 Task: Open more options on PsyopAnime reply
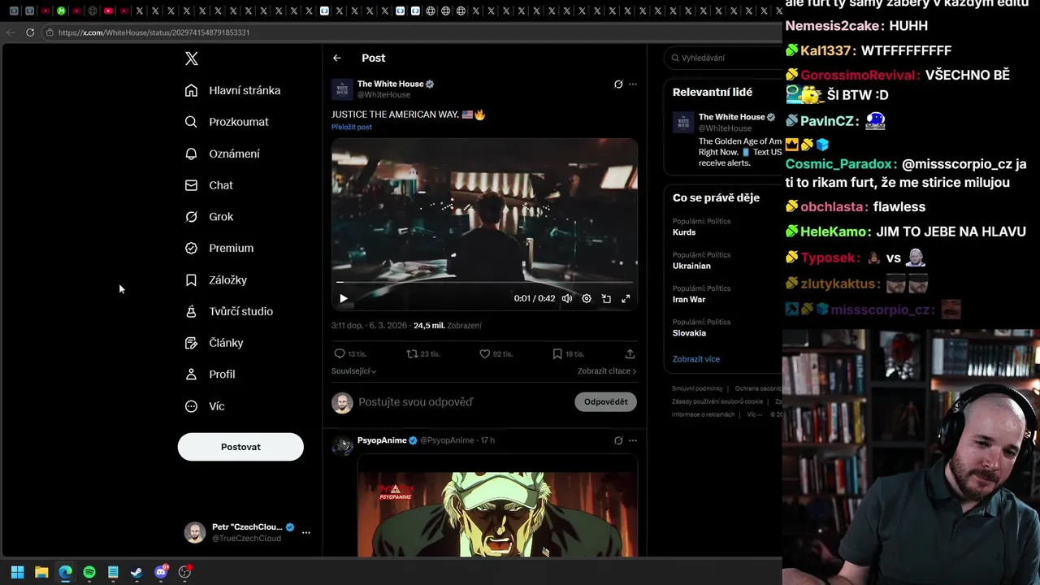coord(633,440)
